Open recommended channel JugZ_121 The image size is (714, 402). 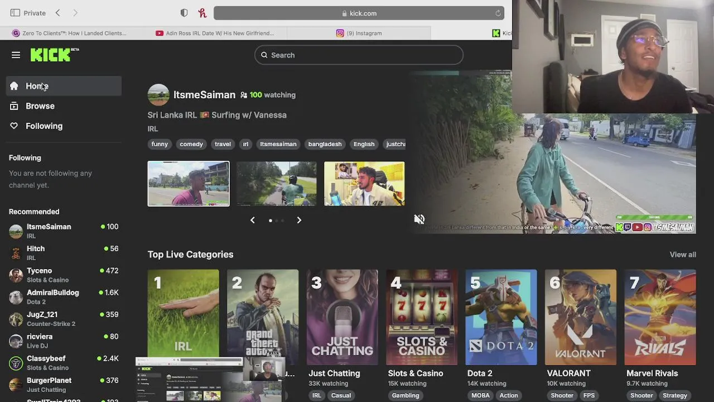tap(64, 319)
